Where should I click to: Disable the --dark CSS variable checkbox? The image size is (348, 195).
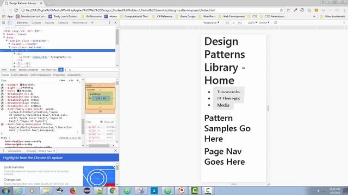2,90
